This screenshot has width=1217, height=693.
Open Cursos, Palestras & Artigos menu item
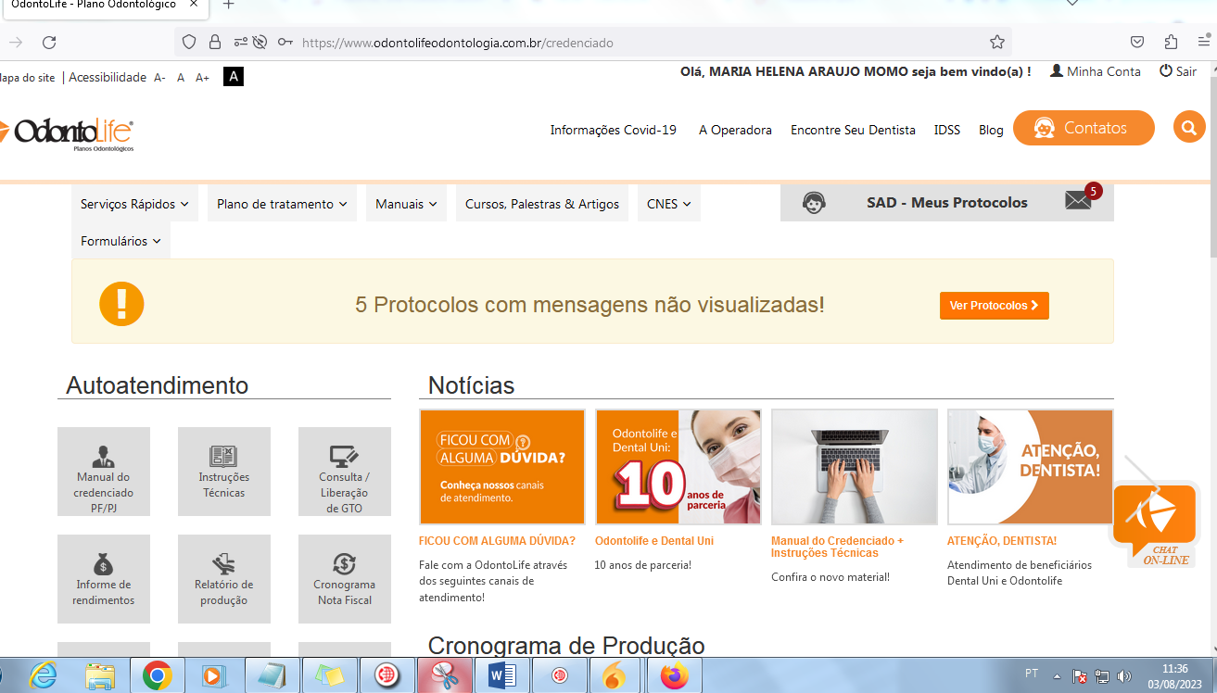pos(542,204)
